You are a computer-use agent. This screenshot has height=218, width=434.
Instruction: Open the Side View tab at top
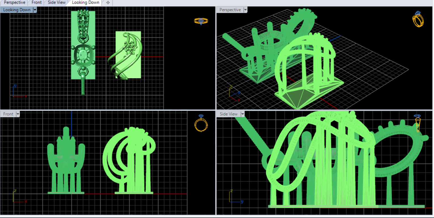(57, 3)
